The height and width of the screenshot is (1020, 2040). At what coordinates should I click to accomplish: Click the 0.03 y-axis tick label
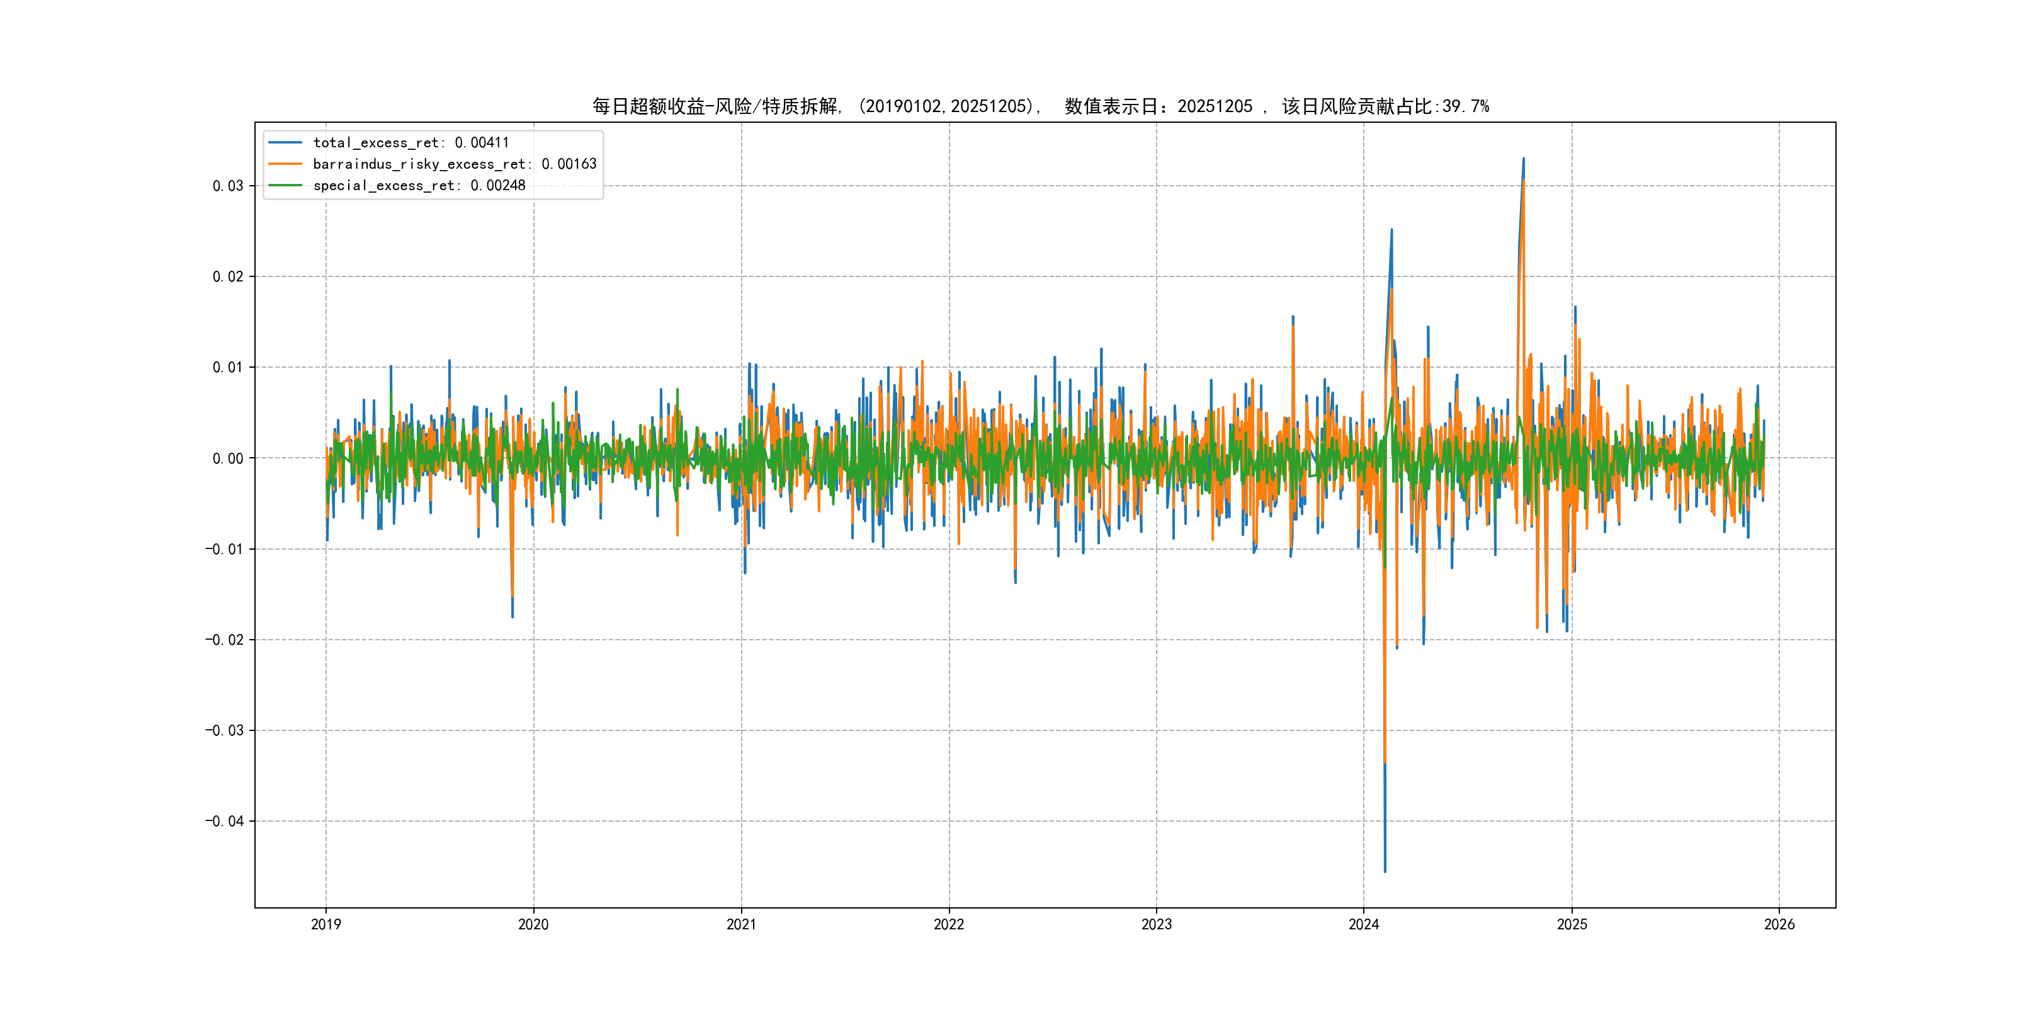[x=227, y=186]
